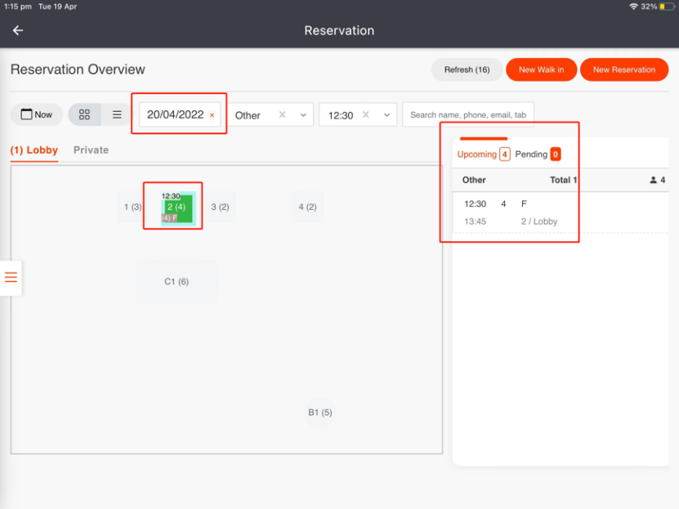This screenshot has height=509, width=679.
Task: Select the green reserved table 2
Action: 176,208
